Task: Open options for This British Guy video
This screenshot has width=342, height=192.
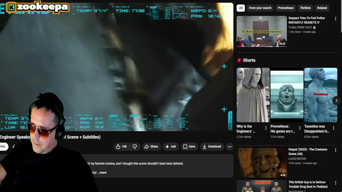Action: (336, 183)
